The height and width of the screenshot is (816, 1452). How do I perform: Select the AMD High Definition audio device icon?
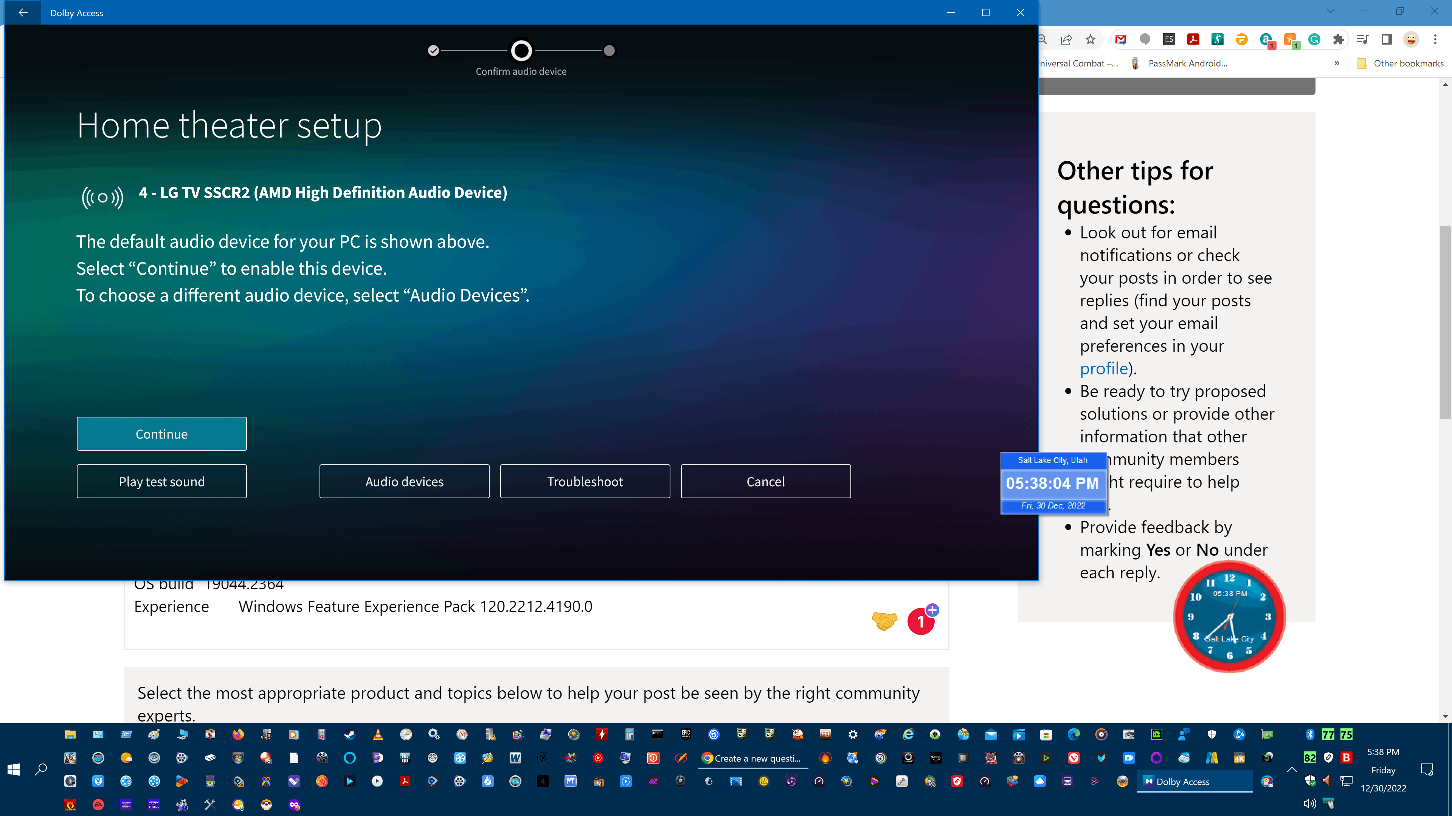[101, 196]
